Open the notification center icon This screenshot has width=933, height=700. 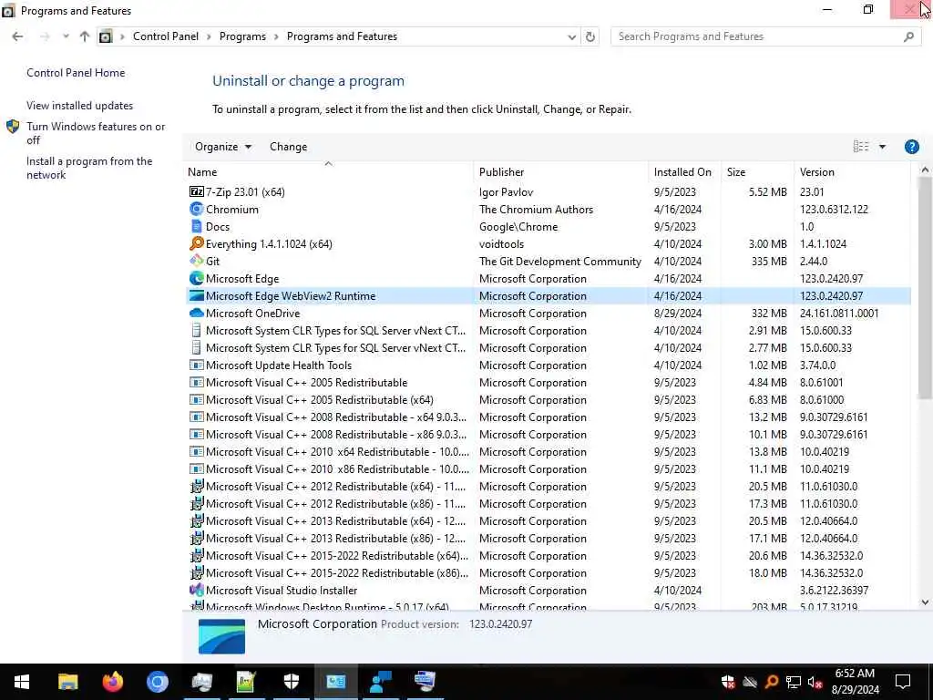[903, 682]
